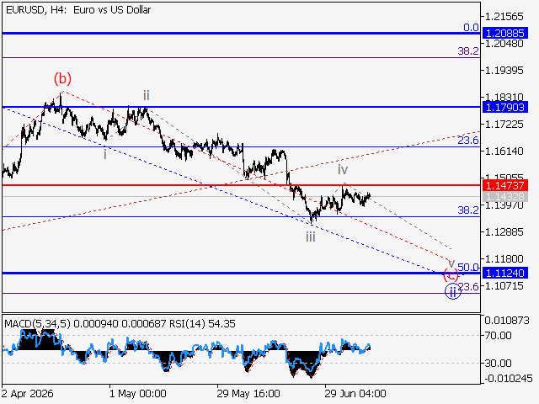Click the 1.16140 price axis label
The height and width of the screenshot is (404, 539).
(504, 151)
